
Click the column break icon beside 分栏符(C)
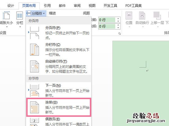tap(34, 50)
